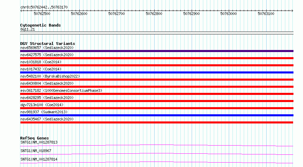This screenshot has width=303, height=167.
Task: Click the 50763100 ruler coordinate
Action: [x=266, y=14]
